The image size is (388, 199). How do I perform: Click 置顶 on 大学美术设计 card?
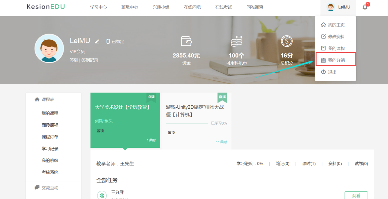(100, 131)
